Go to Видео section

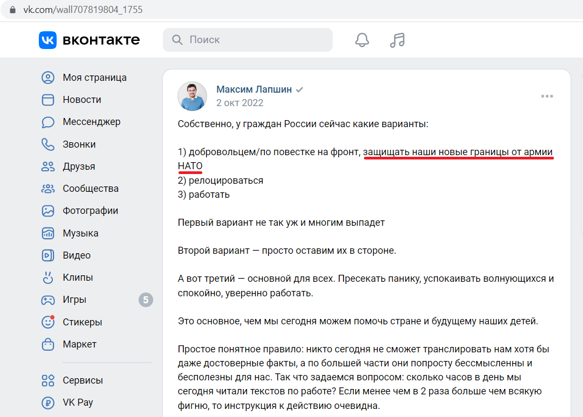pyautogui.click(x=77, y=255)
